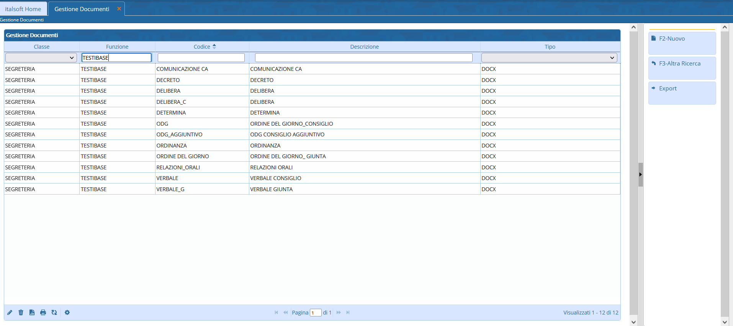This screenshot has height=326, width=733.
Task: Click the Pagina number input box
Action: [315, 313]
